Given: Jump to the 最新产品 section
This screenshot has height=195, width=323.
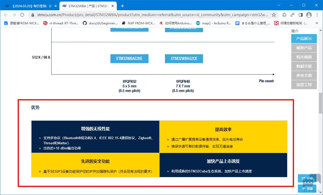Looking at the screenshot, I should click(x=304, y=48).
